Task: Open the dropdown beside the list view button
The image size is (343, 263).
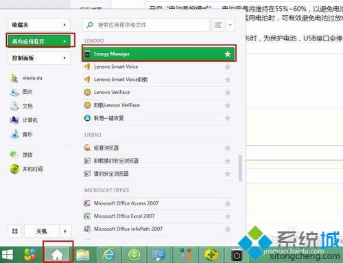Action: coord(230,25)
